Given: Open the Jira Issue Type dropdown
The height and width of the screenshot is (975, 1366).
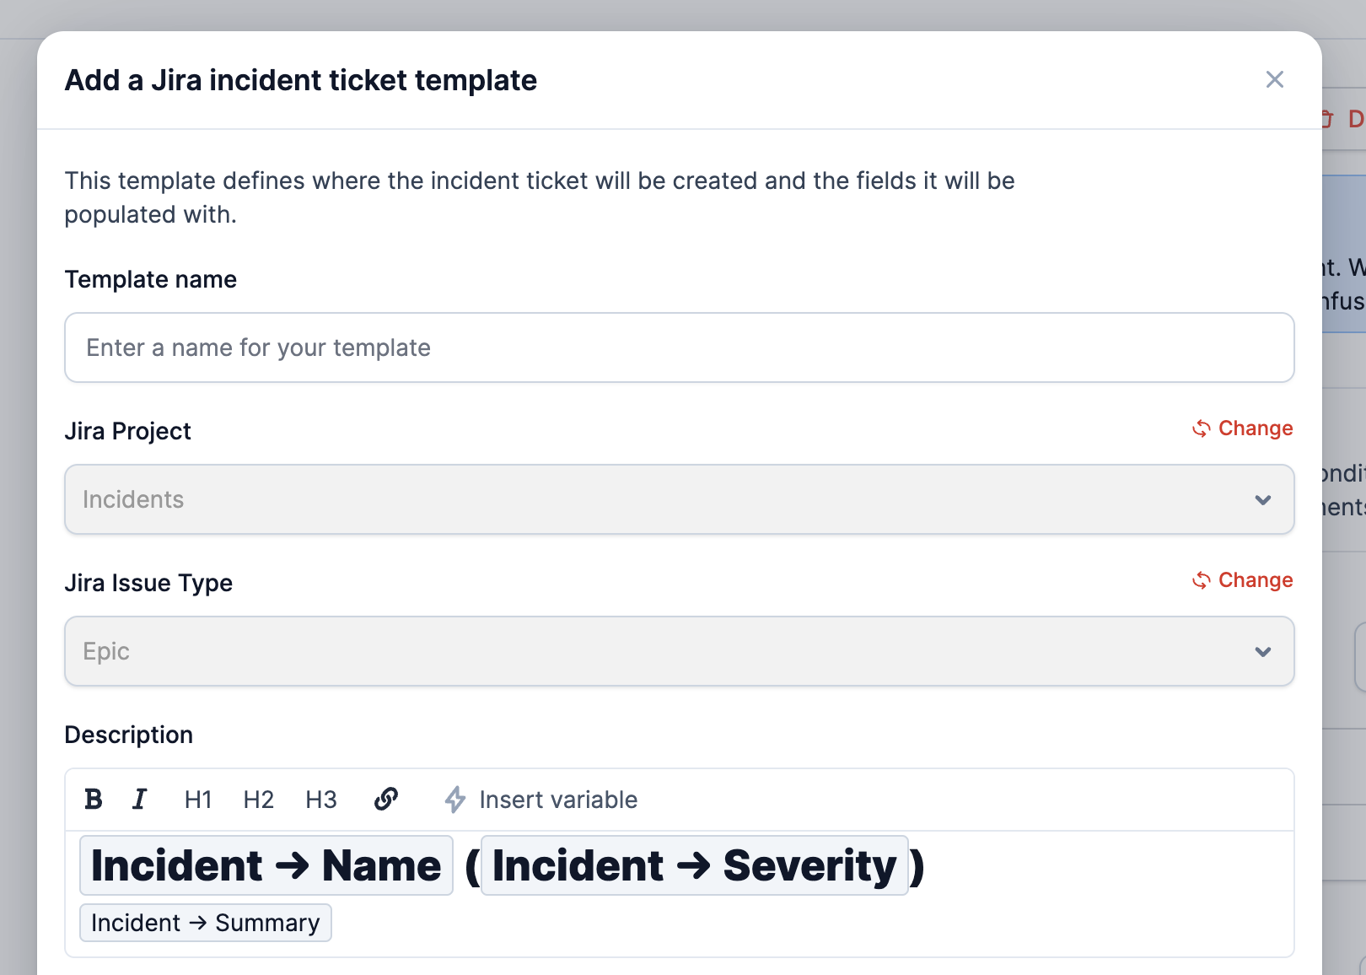Looking at the screenshot, I should click(680, 651).
